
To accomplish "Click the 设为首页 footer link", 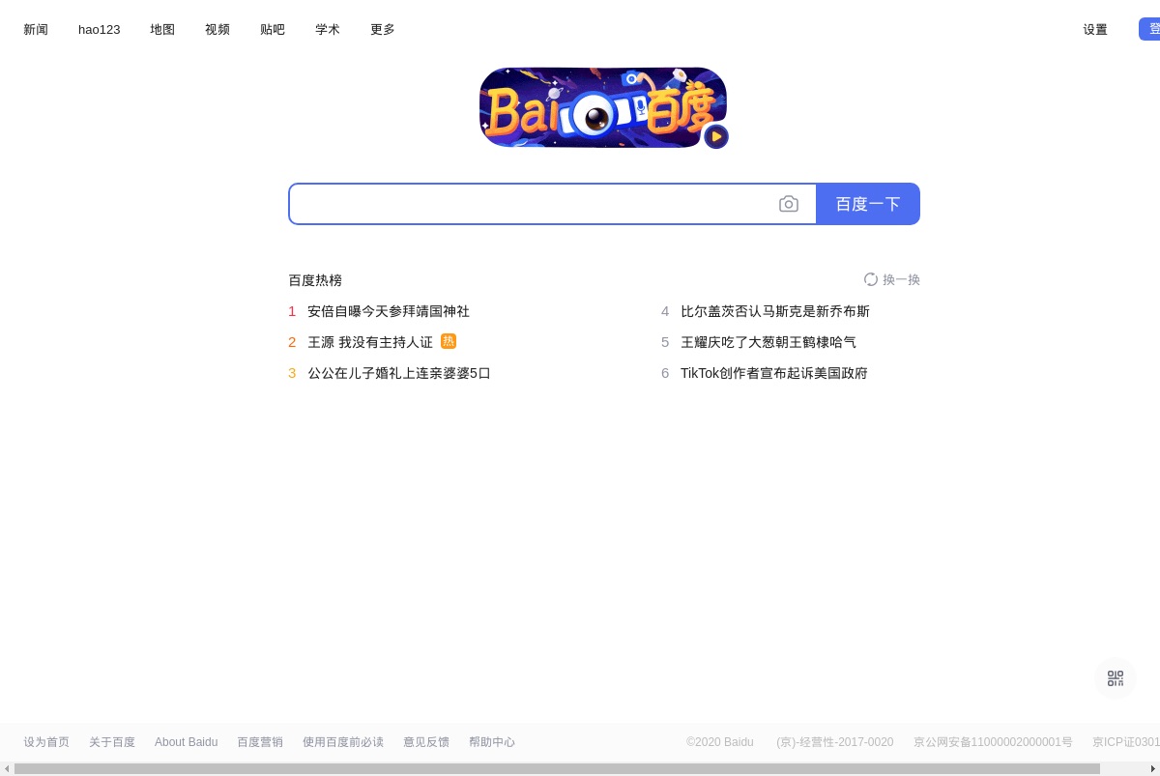I will tap(46, 742).
